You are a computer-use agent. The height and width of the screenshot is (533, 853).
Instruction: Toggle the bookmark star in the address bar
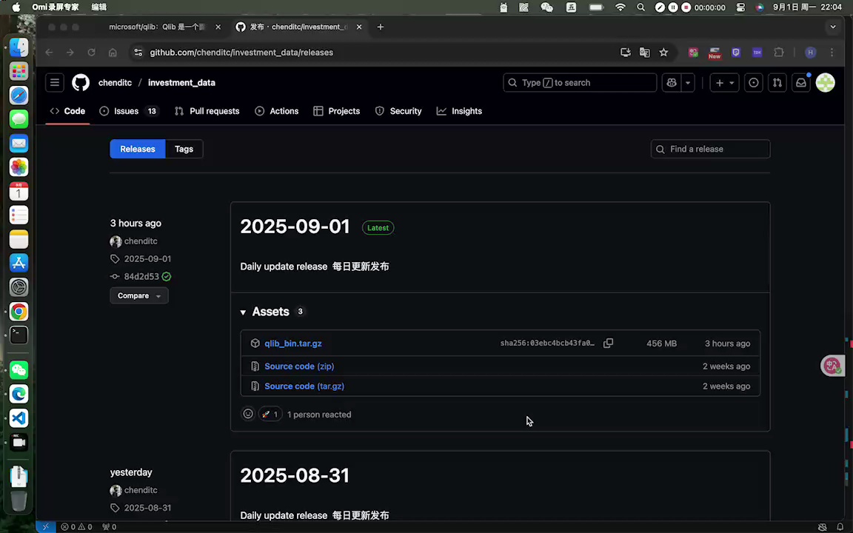tap(663, 52)
